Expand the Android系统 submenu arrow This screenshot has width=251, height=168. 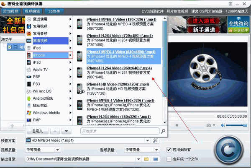click(x=70, y=98)
